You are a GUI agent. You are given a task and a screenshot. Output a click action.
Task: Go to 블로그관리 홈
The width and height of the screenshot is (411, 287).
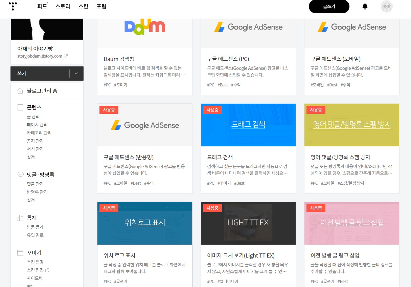(42, 91)
